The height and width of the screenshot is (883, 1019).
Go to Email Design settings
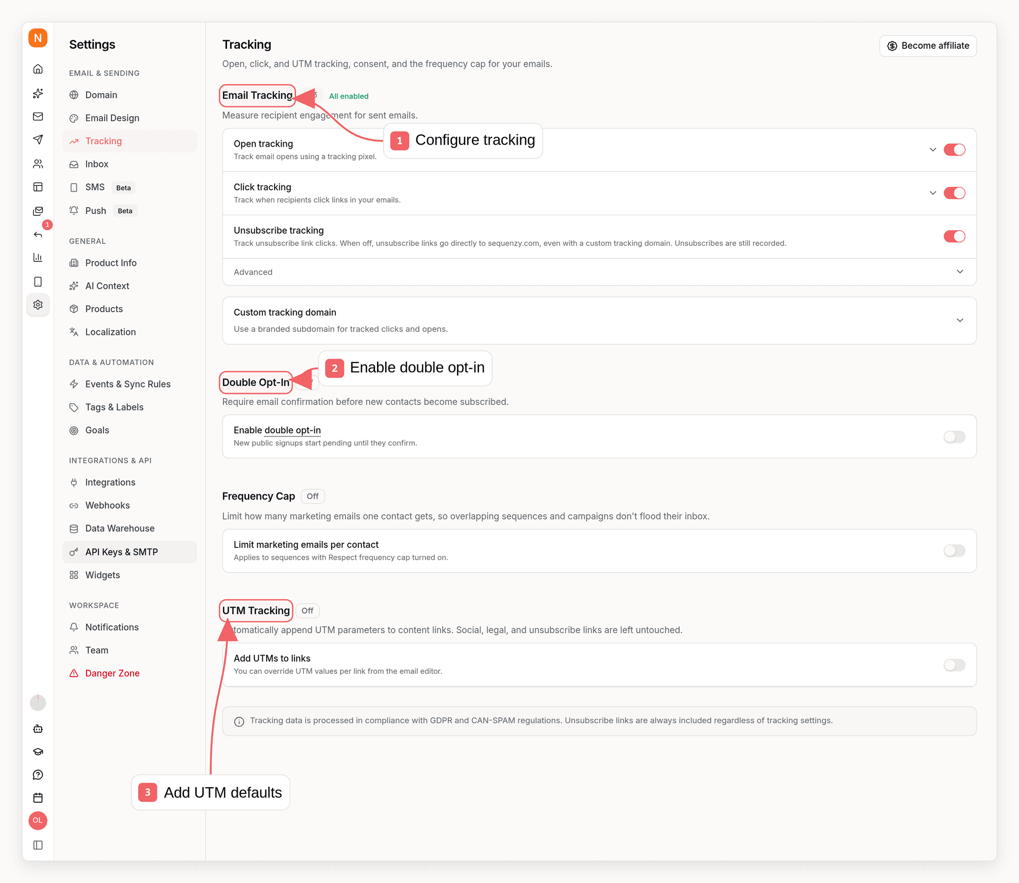[129, 118]
